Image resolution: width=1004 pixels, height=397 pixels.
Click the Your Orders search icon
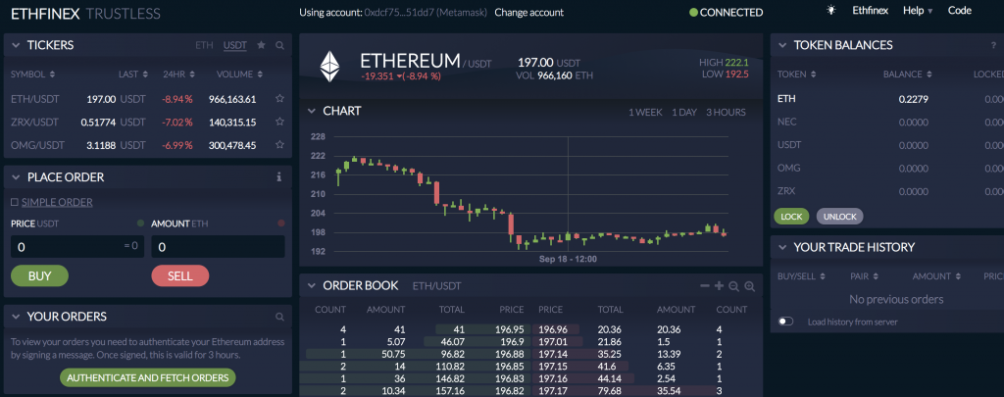pyautogui.click(x=279, y=317)
